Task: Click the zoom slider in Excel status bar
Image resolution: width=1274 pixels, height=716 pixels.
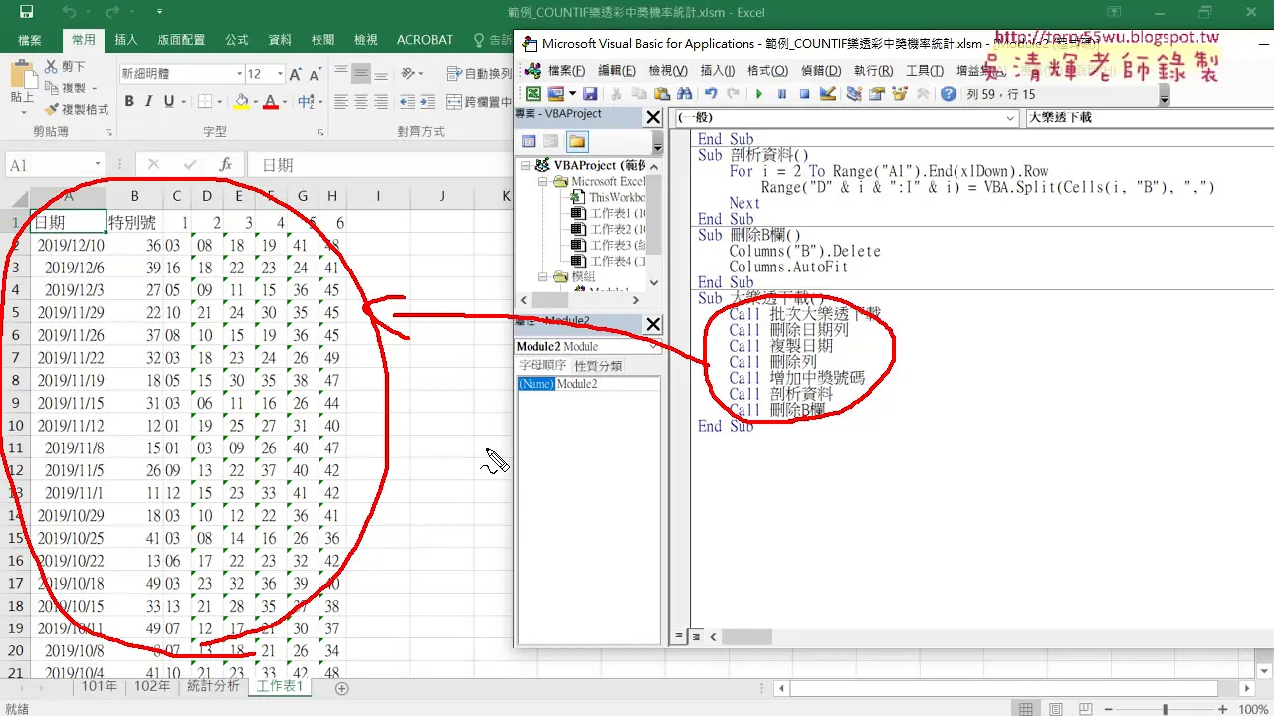Action: click(x=1165, y=709)
